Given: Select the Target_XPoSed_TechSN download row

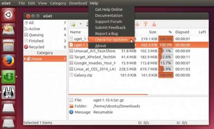Looking at the screenshot, I should [x=138, y=57].
